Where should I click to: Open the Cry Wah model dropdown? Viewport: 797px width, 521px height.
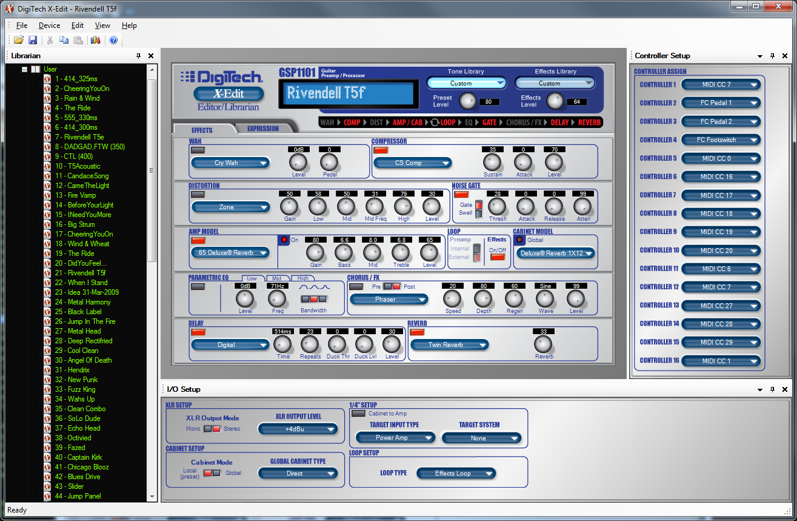coord(230,163)
